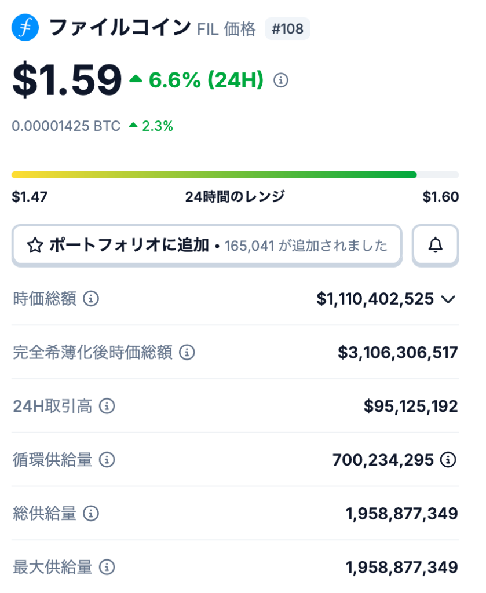486x593 pixels.
Task: Click info icon next to 24H取引高
Action: (107, 406)
